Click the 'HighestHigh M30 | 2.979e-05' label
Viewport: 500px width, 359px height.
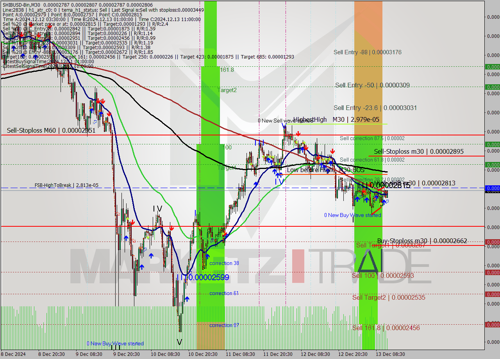tap(336, 119)
